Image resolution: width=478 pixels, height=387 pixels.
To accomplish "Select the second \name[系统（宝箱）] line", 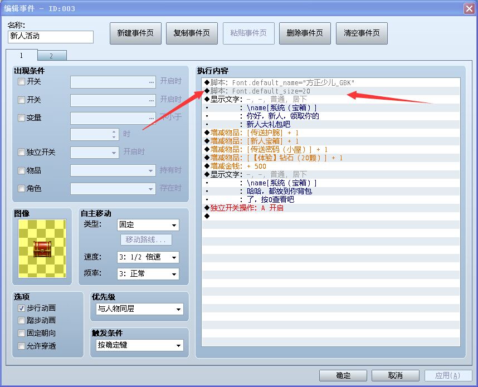I will click(331, 183).
